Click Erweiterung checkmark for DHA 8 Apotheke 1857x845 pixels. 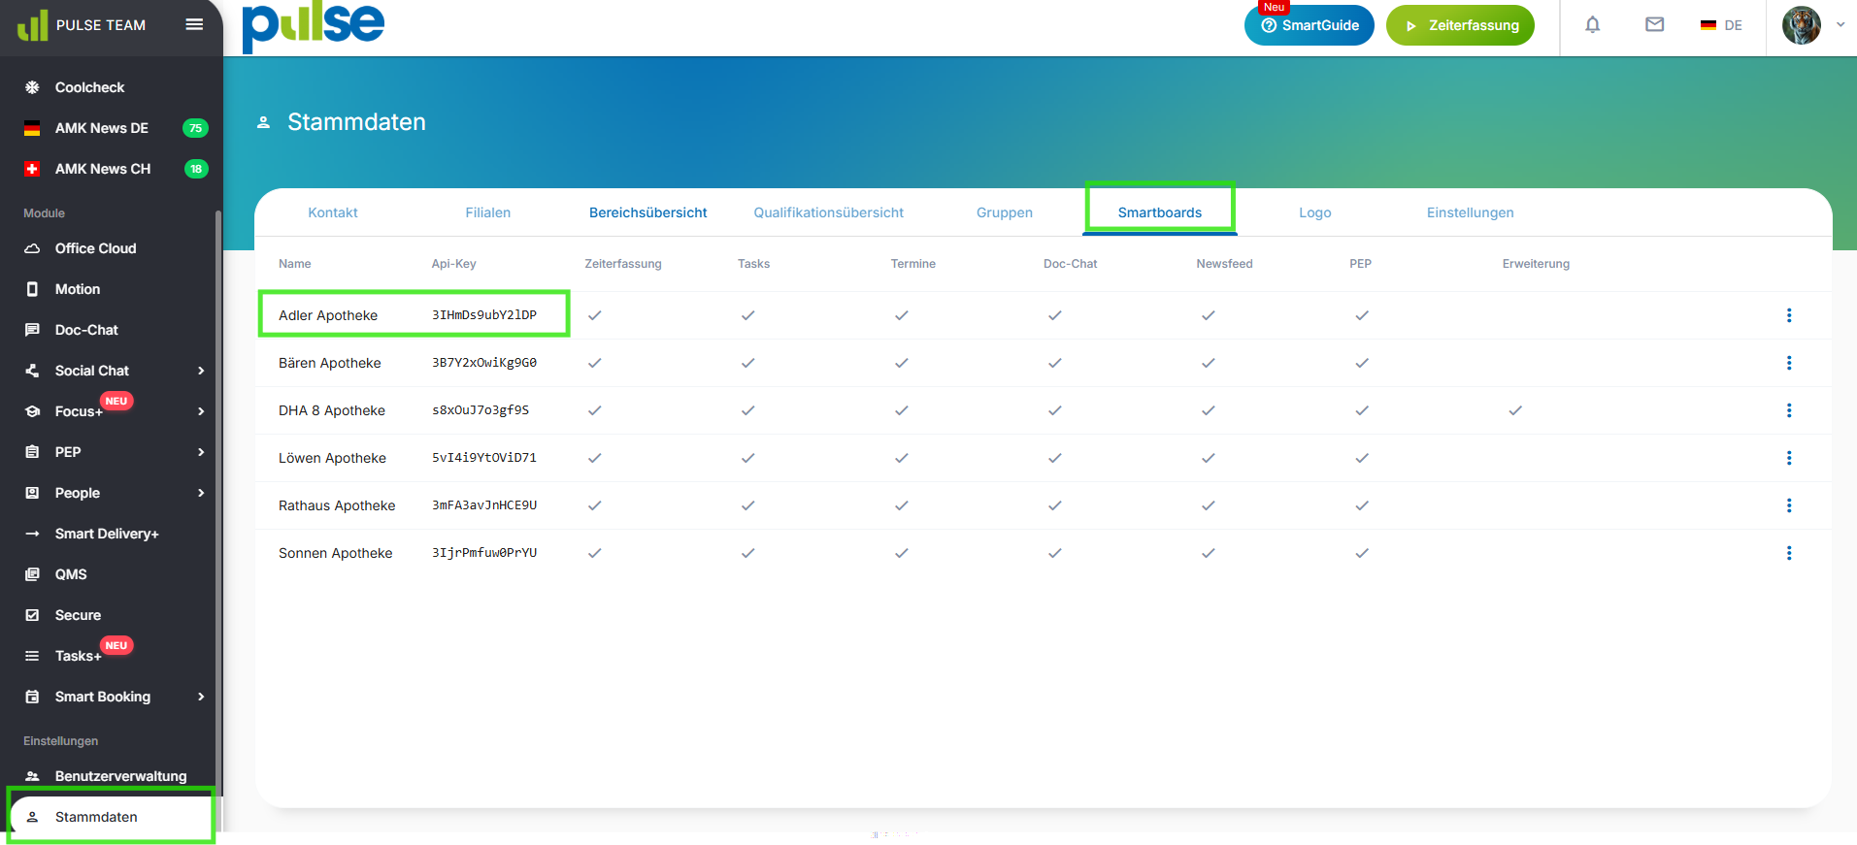(x=1515, y=410)
